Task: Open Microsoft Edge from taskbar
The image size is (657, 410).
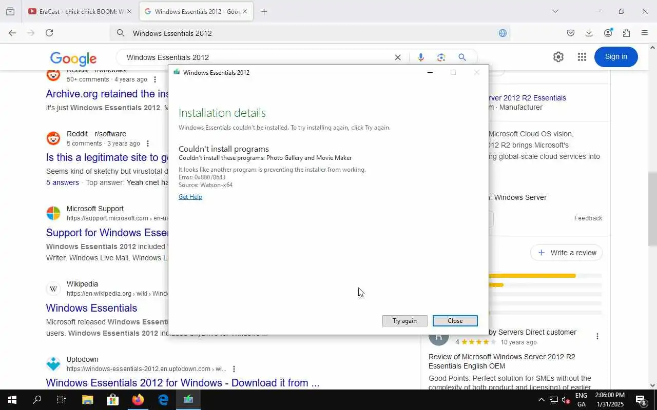Action: [163, 400]
